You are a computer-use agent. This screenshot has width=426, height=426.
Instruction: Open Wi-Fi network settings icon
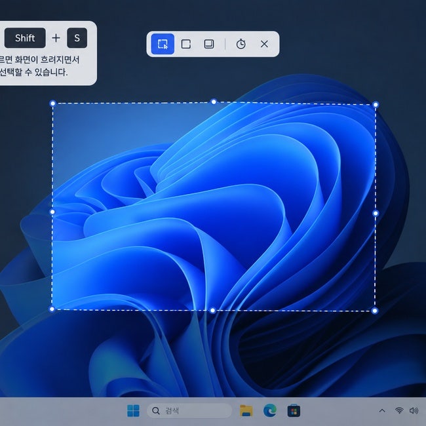point(399,410)
